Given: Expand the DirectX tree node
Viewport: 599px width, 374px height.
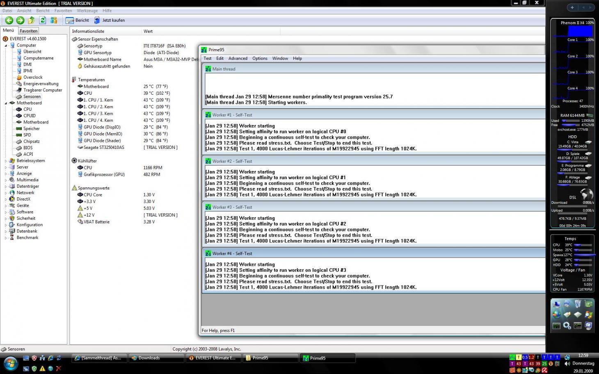Looking at the screenshot, I should tap(6, 199).
